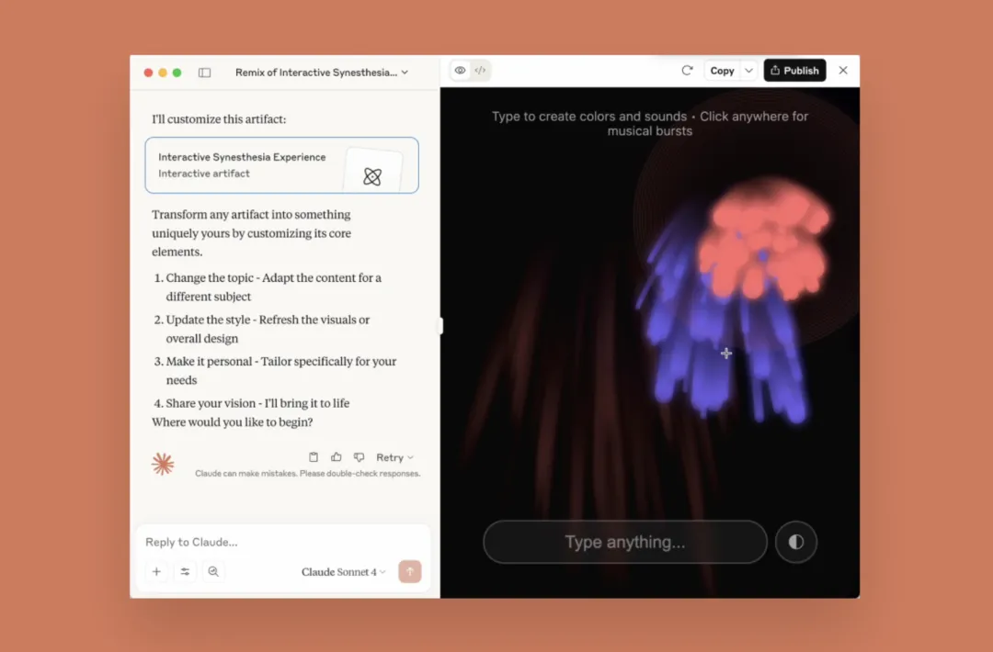
Task: Open the research search icon
Action: 213,572
